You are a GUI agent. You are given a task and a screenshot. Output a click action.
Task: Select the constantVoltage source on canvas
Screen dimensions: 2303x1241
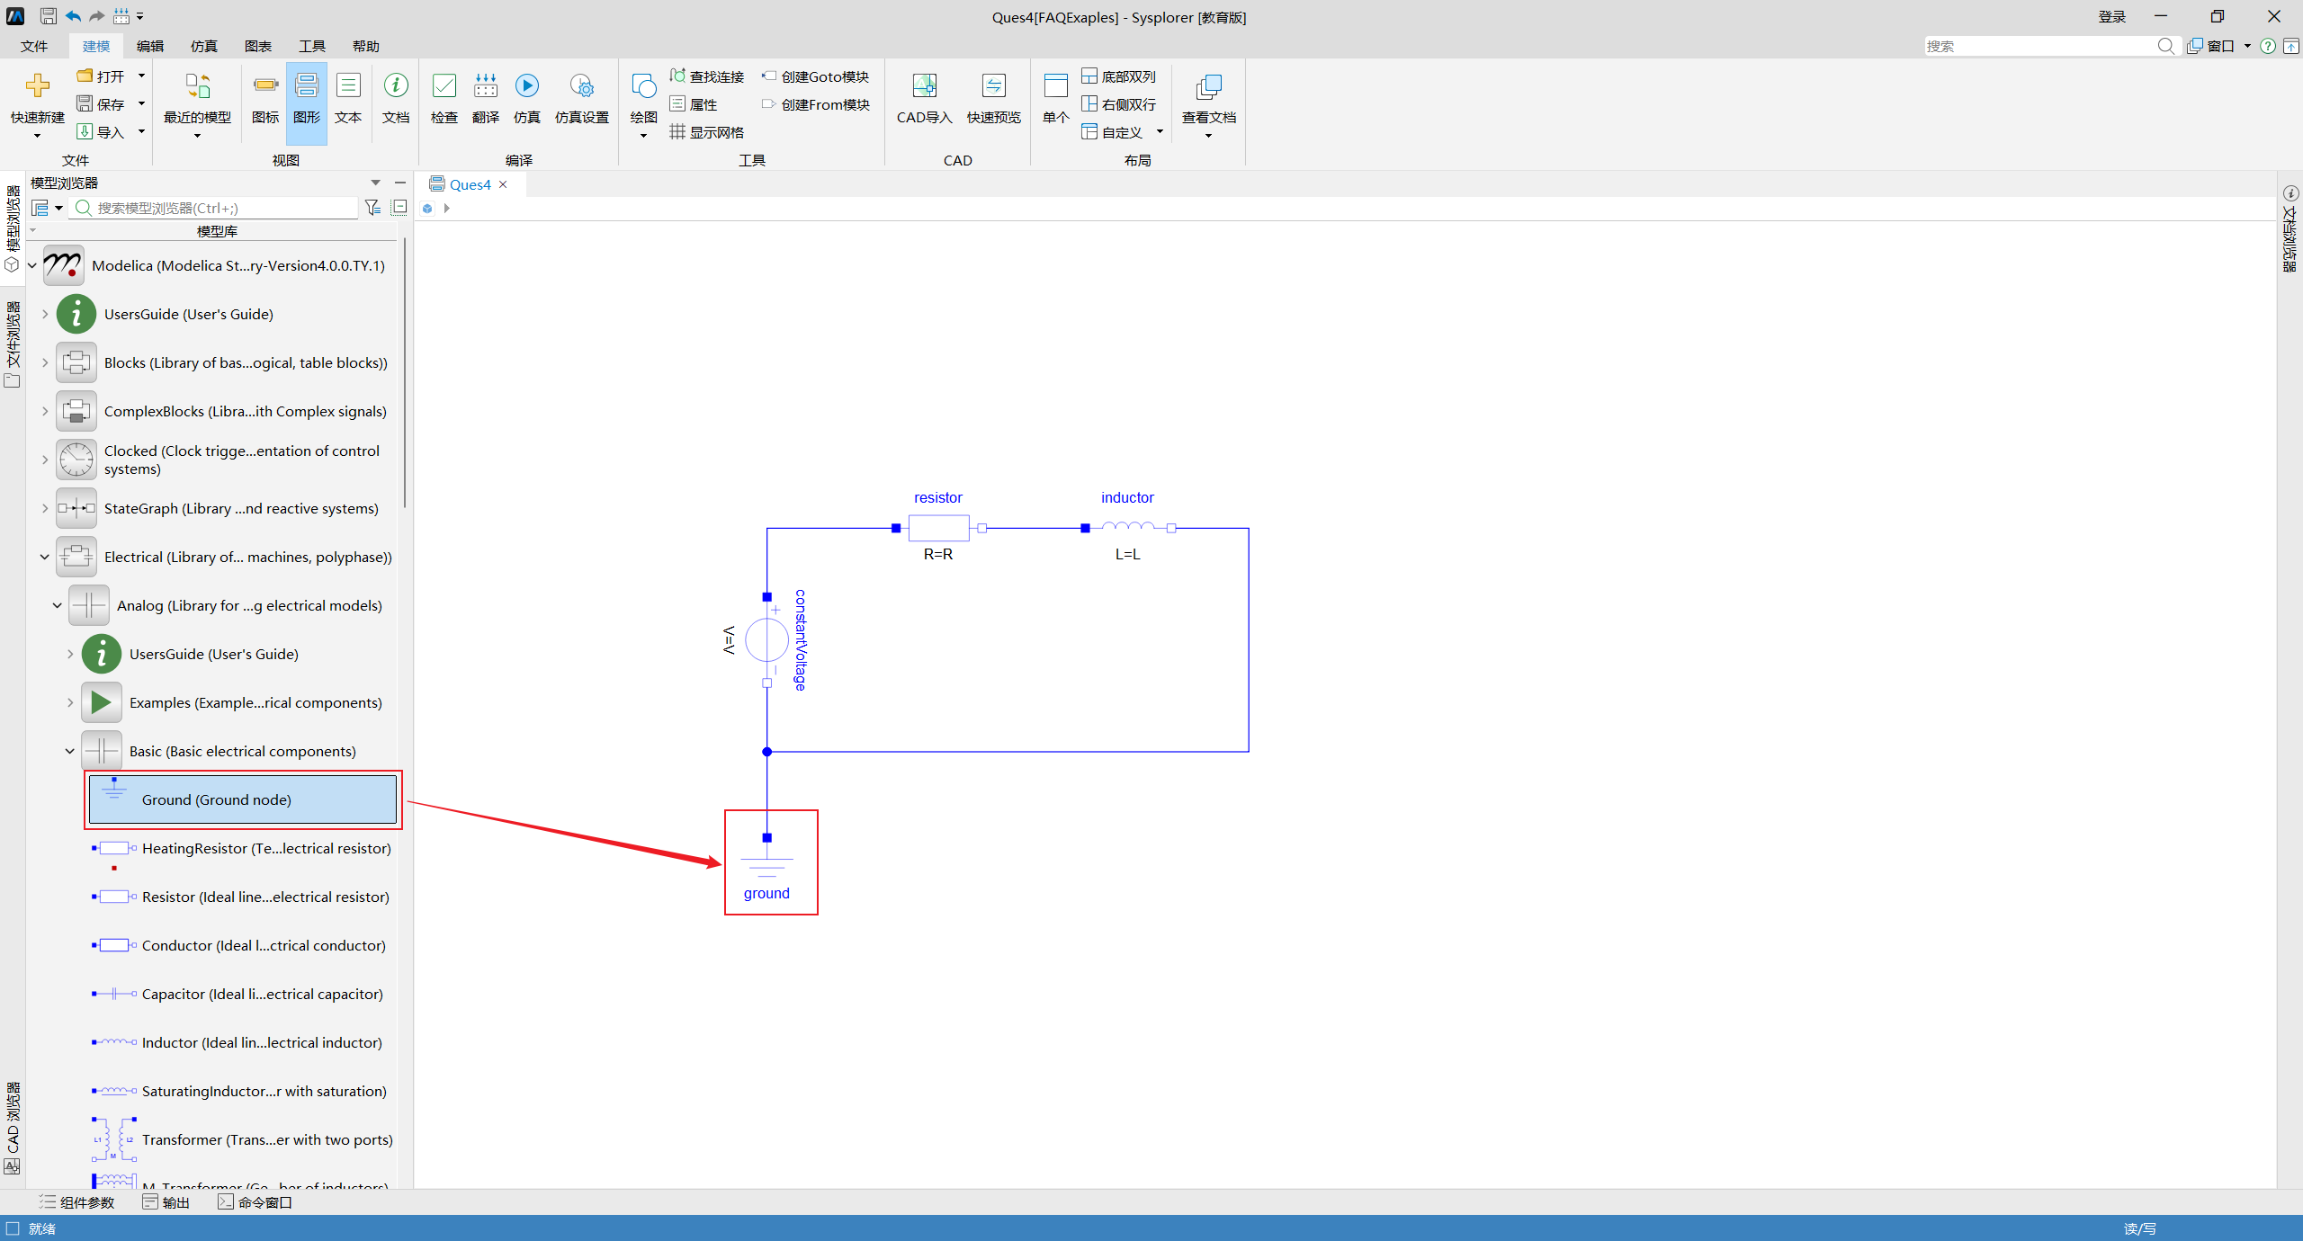[x=766, y=640]
